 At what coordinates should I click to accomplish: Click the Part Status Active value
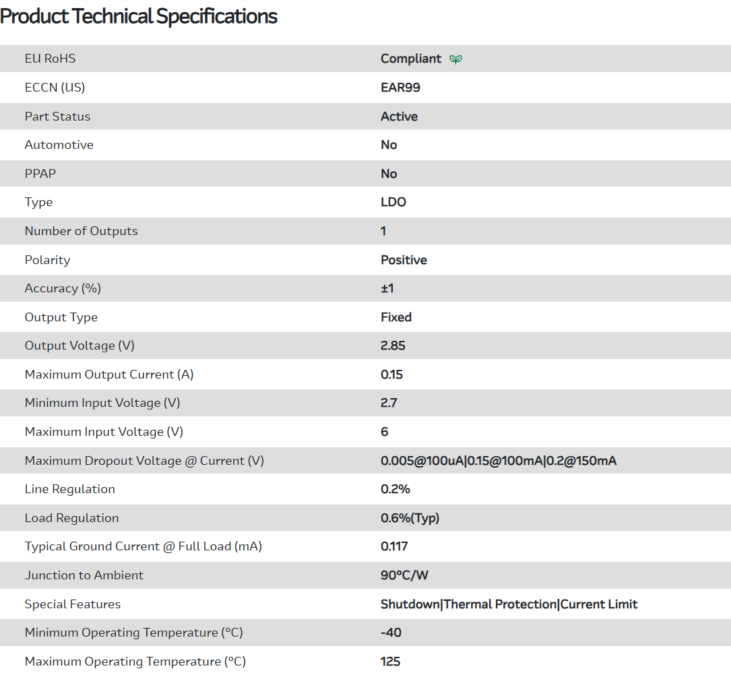click(x=399, y=117)
